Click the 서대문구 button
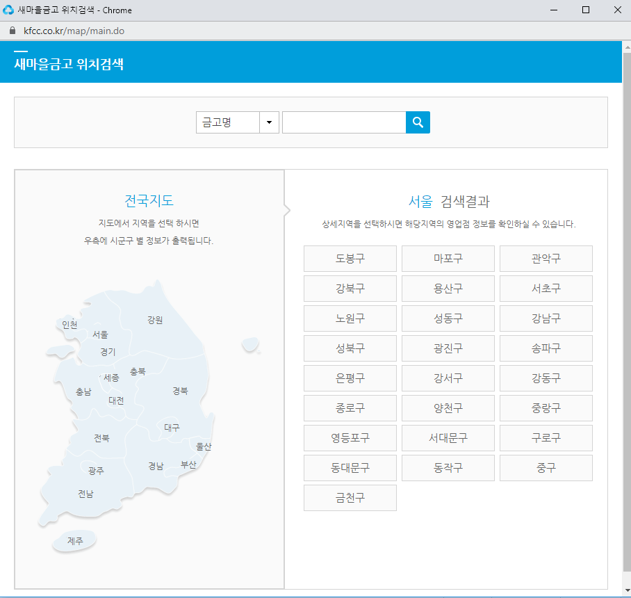 pyautogui.click(x=448, y=438)
